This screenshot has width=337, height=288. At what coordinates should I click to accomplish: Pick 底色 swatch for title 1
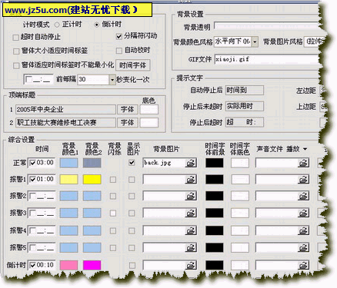point(149,110)
